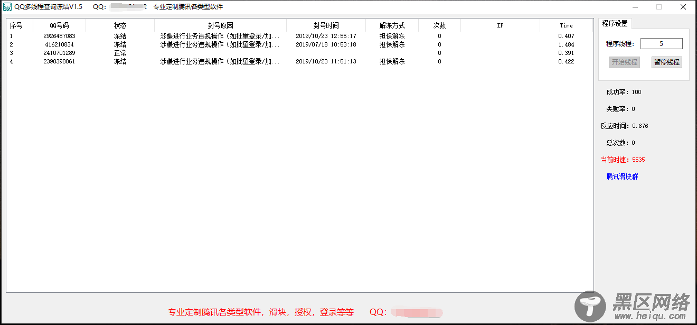This screenshot has height=325, width=697.
Task: Select QQ number 416210834
Action: pos(59,44)
